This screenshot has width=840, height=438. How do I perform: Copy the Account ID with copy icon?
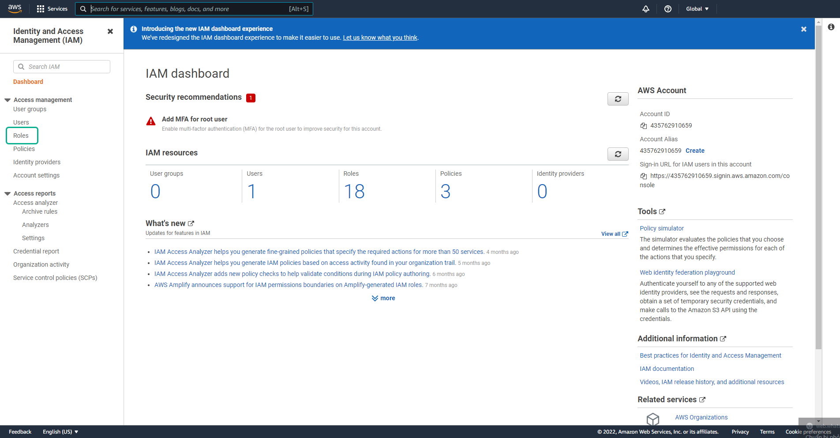coord(643,125)
